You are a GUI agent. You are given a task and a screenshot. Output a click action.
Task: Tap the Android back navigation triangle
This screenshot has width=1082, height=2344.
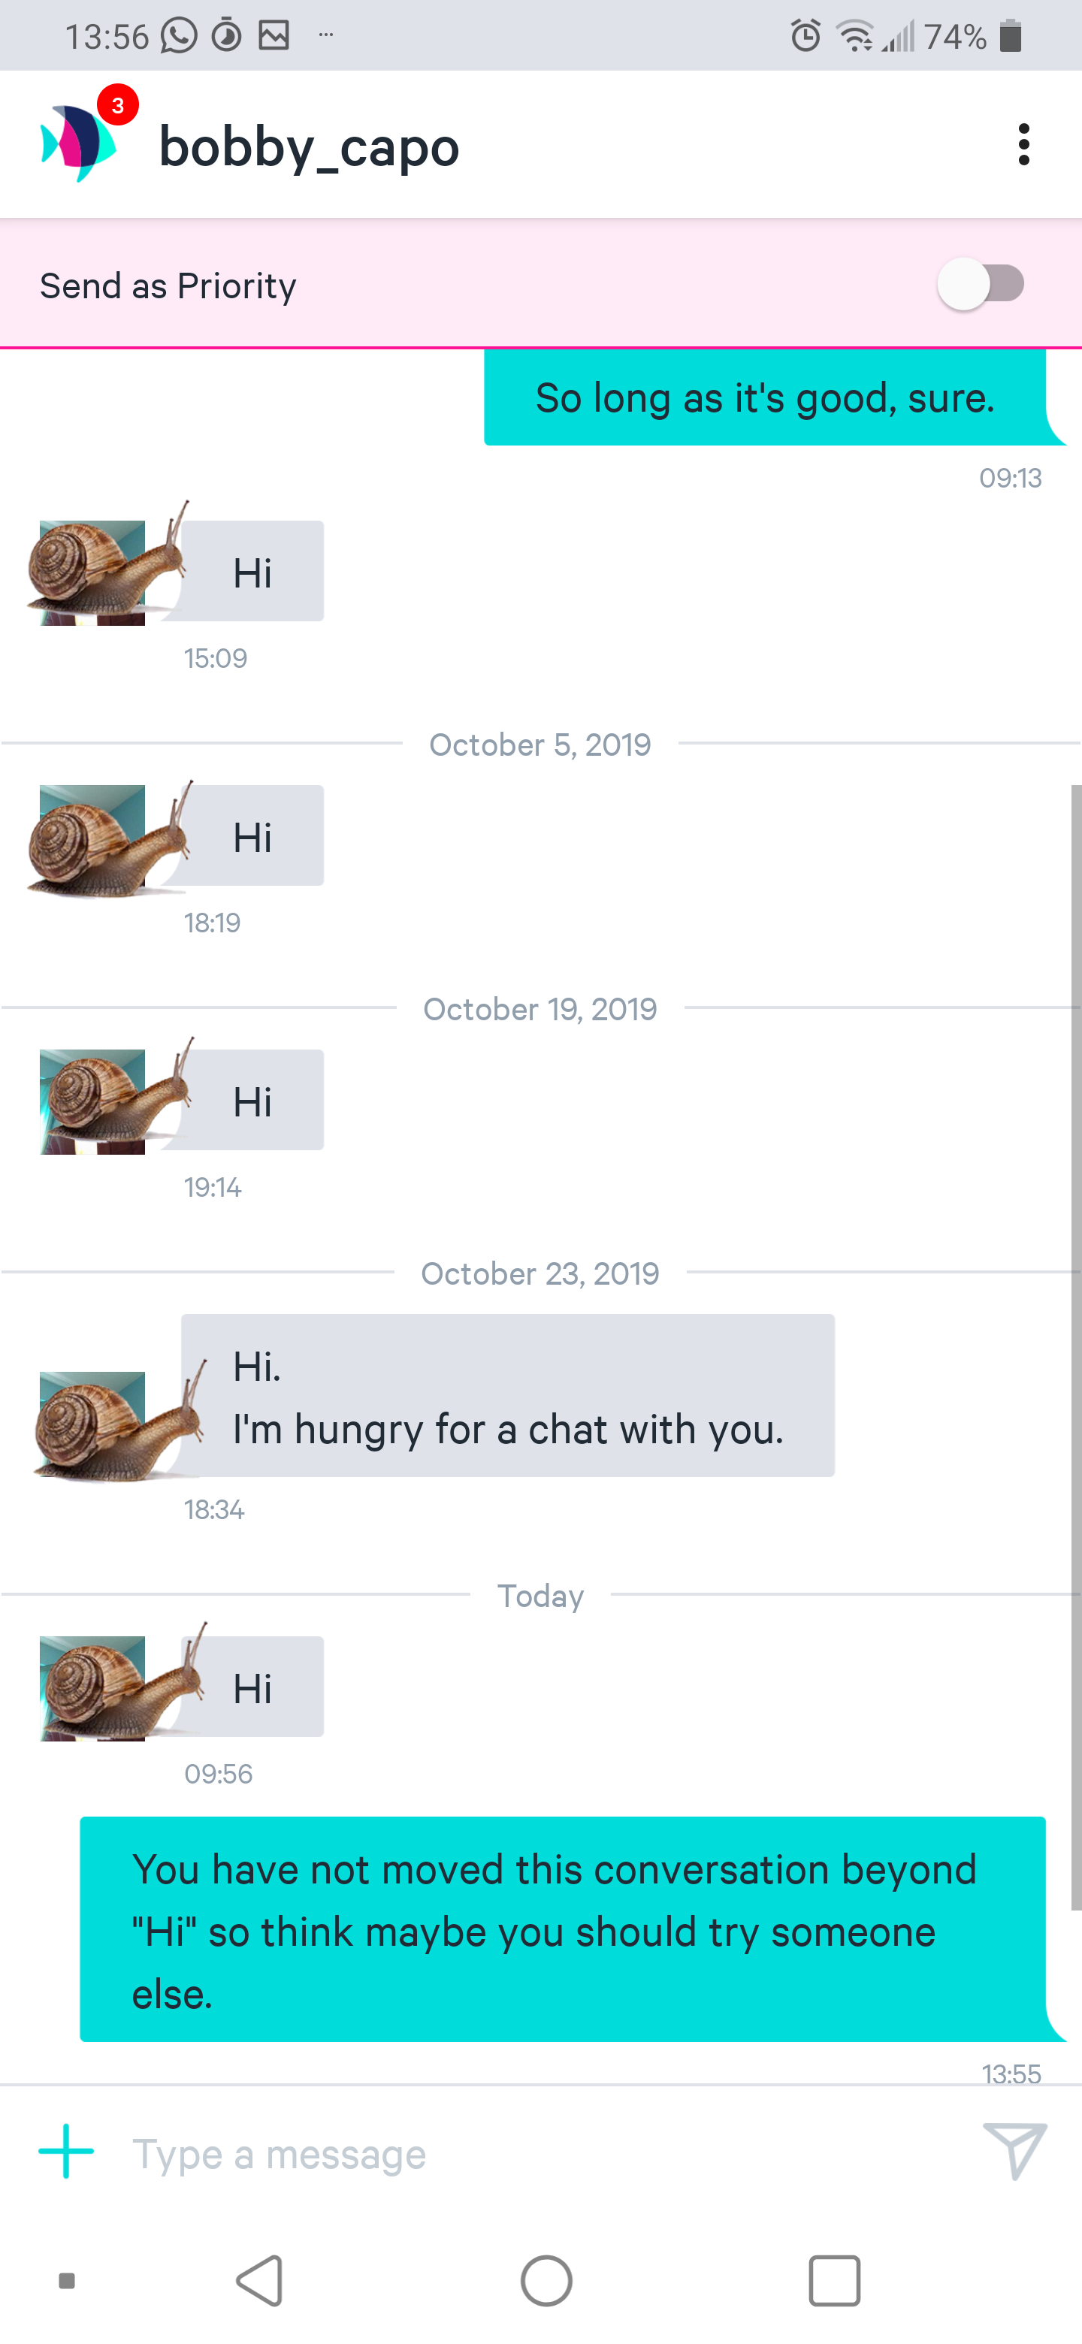click(260, 2280)
